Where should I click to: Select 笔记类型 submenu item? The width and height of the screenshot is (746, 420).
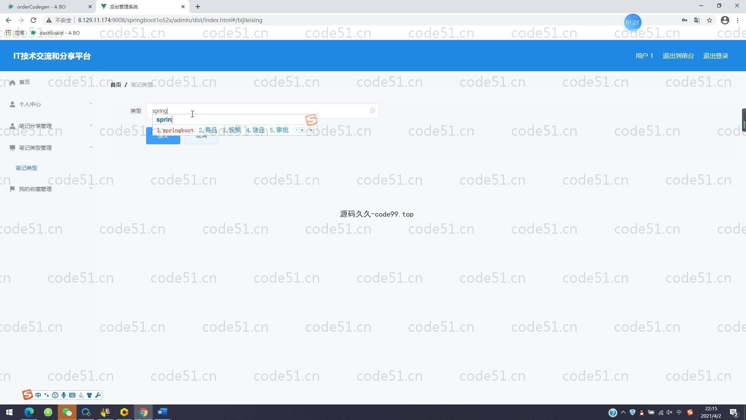click(26, 168)
